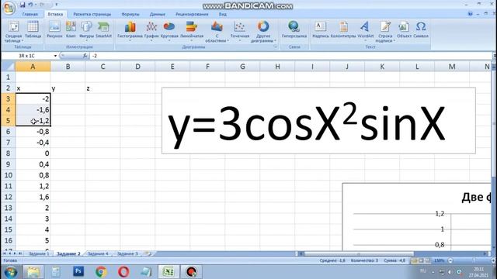Click the zoom out minus button
Viewport: 497px width, 279px height.
450,260
